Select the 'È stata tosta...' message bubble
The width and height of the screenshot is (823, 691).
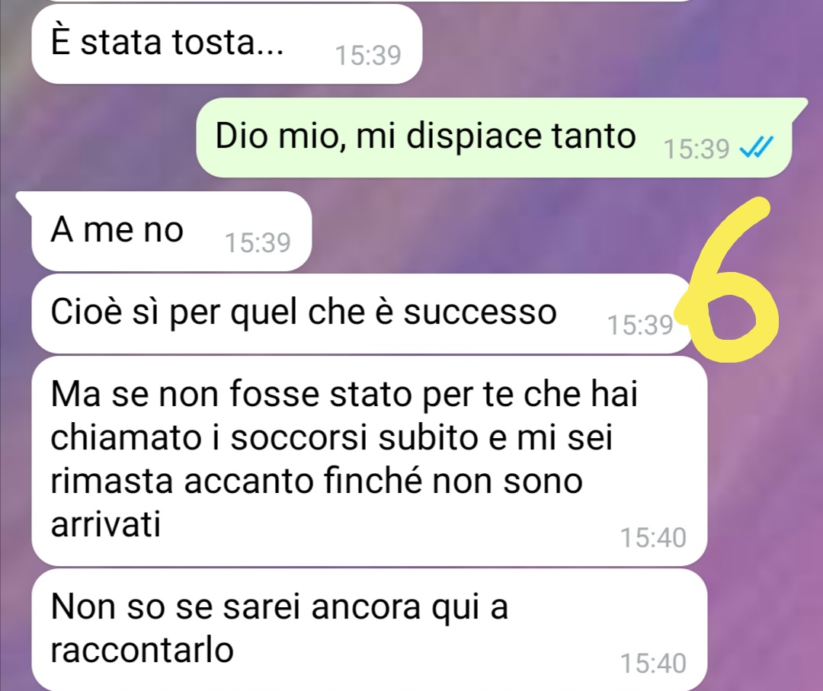click(x=227, y=43)
